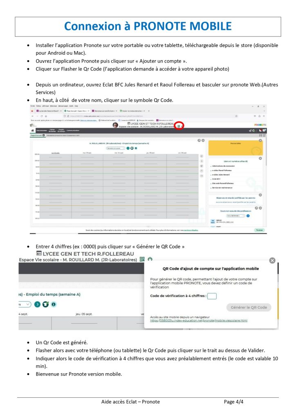Screen dimensions: 296x419
Task: Open the Communication menu
Action: click(73, 131)
